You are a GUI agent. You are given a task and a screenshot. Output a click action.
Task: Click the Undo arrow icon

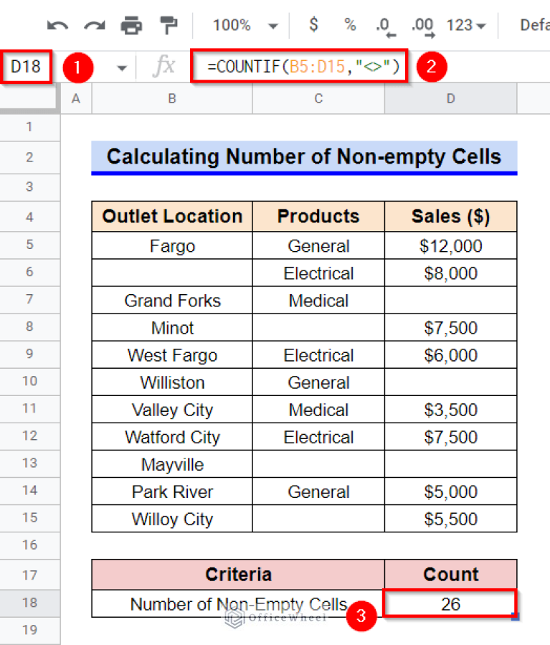(x=57, y=26)
